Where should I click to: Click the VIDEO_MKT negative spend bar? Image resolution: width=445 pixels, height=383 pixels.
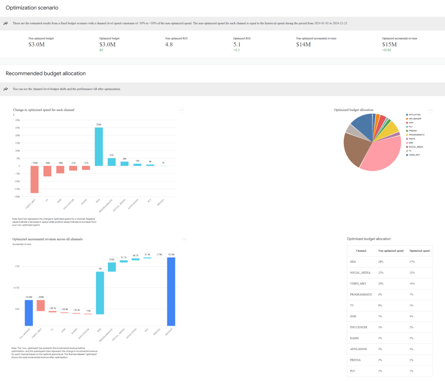click(34, 179)
